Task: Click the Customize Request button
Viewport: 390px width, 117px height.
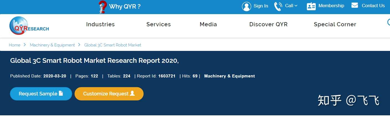Action: 109,94
